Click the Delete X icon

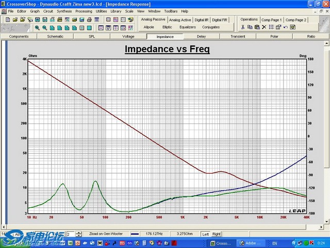(x=264, y=27)
